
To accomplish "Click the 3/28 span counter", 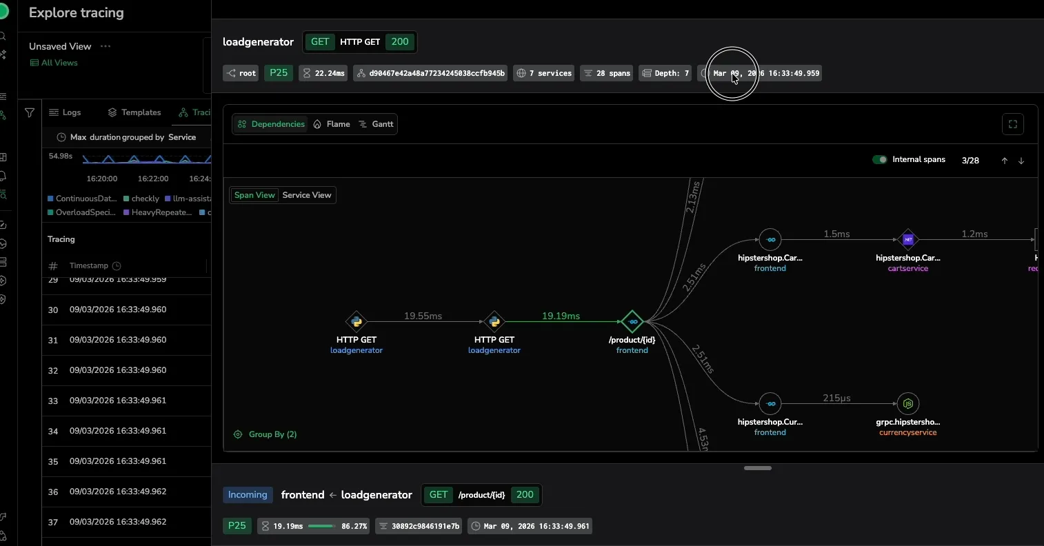I will pos(970,161).
